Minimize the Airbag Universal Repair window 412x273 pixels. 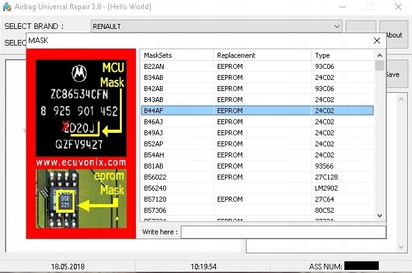click(x=343, y=7)
